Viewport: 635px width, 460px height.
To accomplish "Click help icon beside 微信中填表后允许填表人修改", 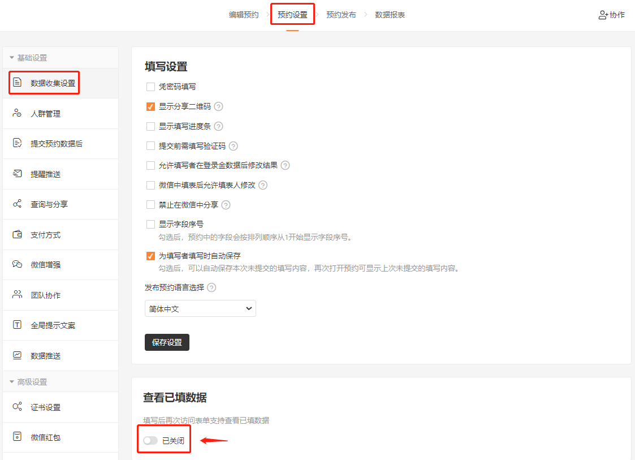I will [x=263, y=185].
